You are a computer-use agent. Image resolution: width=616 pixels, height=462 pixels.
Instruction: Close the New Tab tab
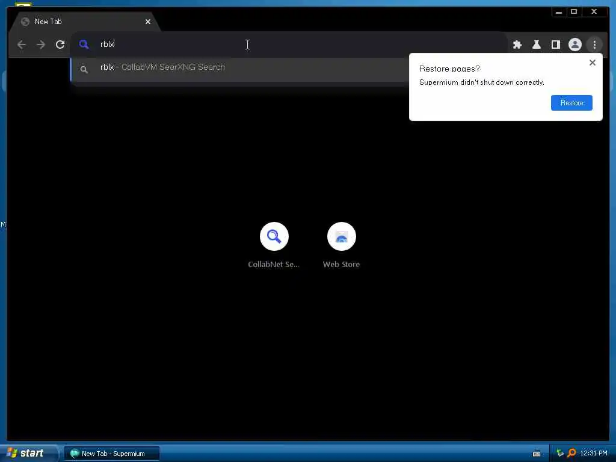148,22
